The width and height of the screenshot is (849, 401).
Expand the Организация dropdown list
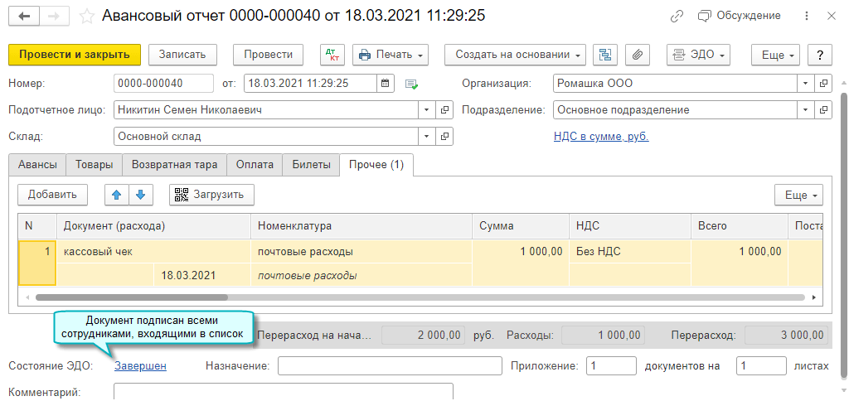(x=805, y=84)
